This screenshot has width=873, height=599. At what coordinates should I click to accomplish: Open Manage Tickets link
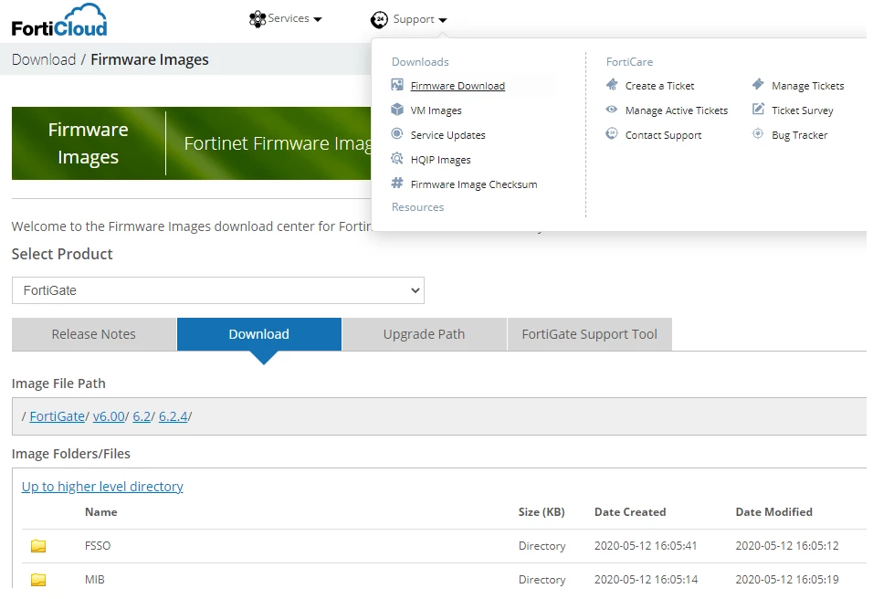point(808,86)
